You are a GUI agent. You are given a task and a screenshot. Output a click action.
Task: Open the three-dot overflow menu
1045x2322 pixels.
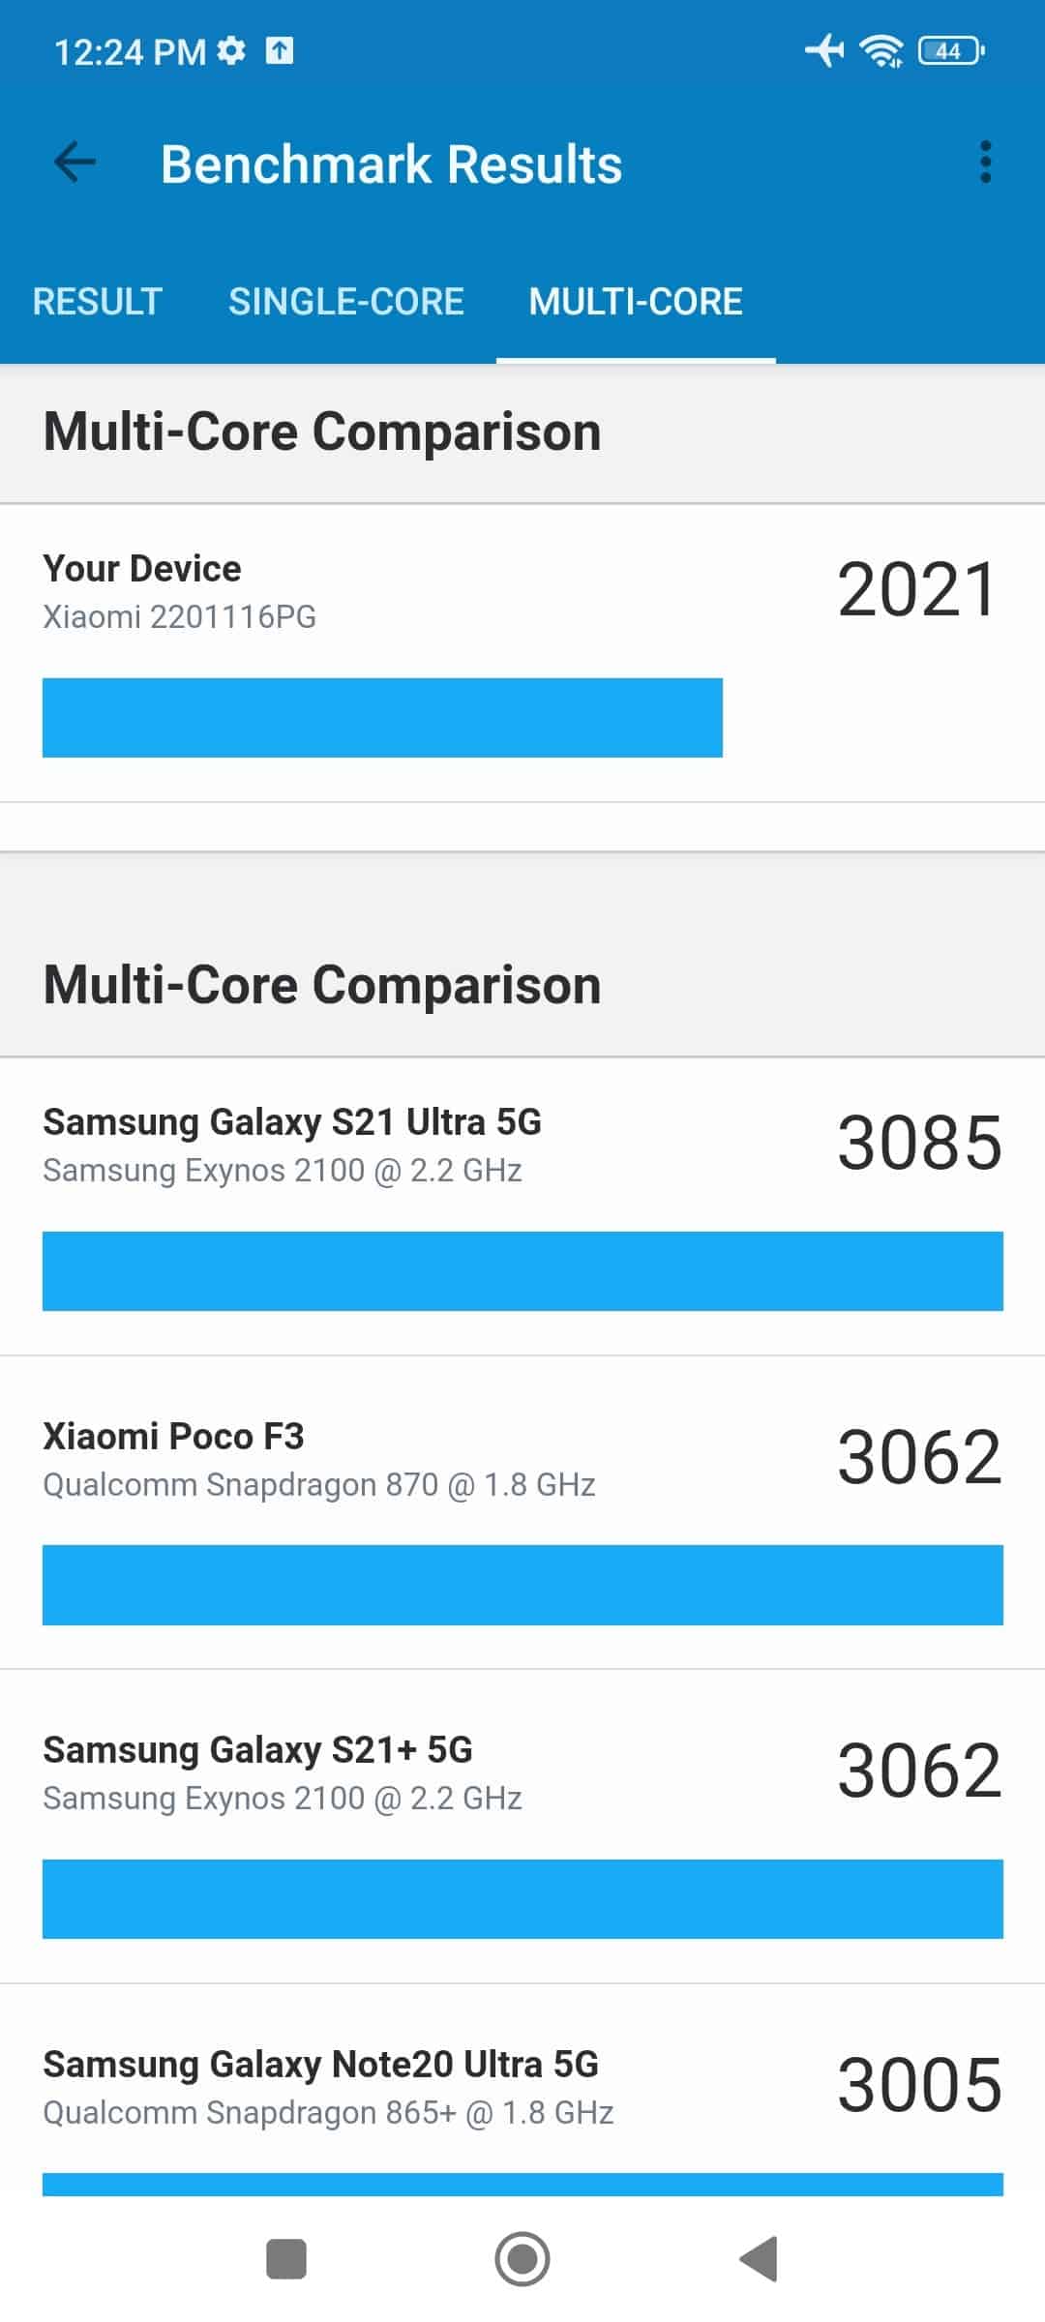[x=985, y=162]
